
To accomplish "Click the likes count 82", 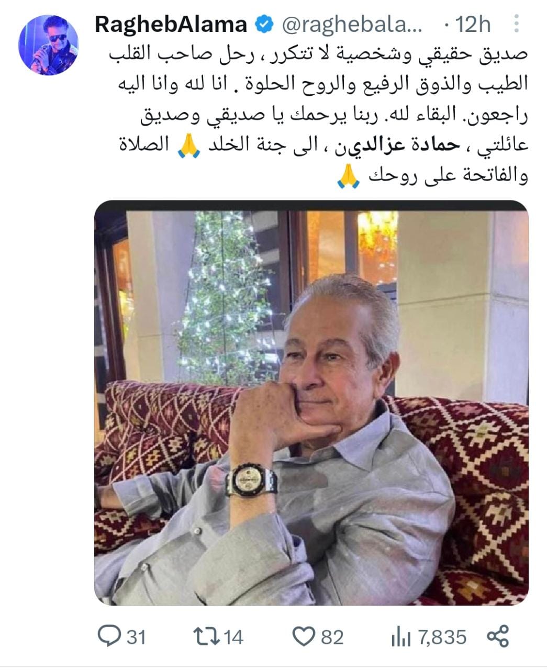I will click(x=332, y=637).
